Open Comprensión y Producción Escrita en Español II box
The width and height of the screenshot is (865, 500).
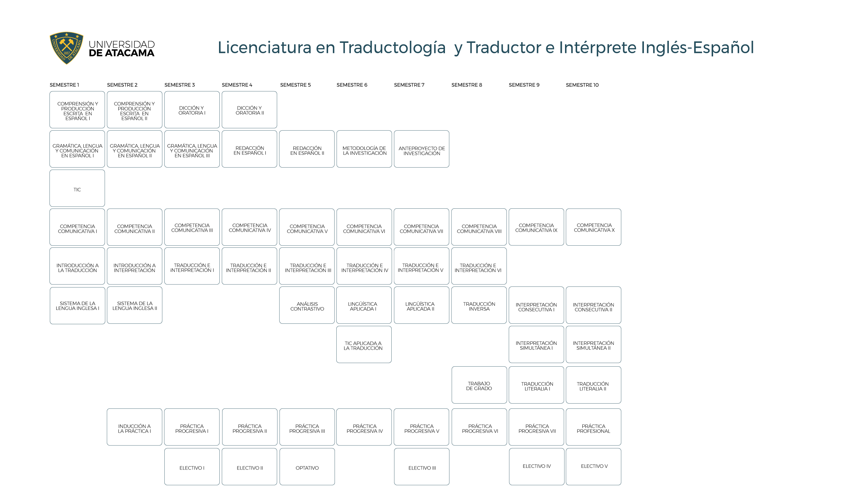[x=135, y=110]
